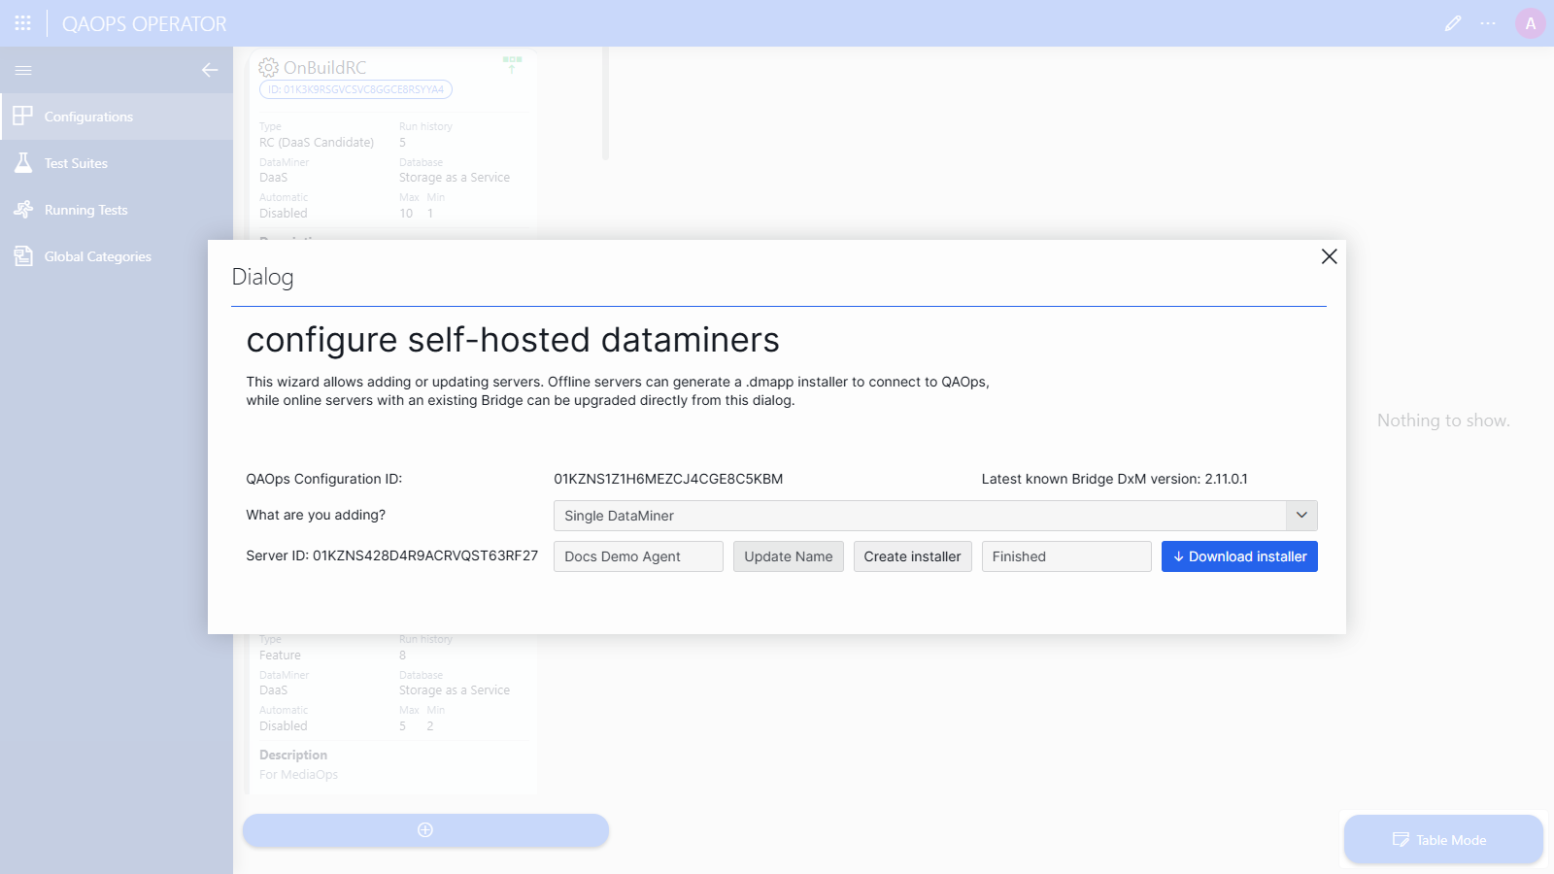Image resolution: width=1554 pixels, height=874 pixels.
Task: Navigate to Global Categories
Action: (117, 256)
